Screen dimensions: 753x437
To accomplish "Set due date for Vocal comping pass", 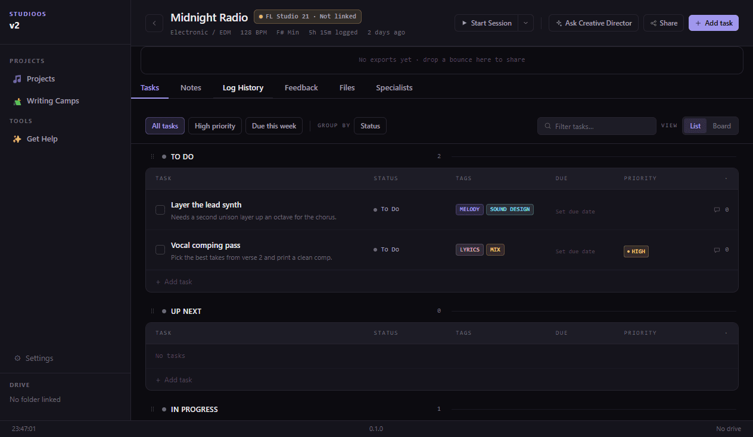I will coord(575,252).
